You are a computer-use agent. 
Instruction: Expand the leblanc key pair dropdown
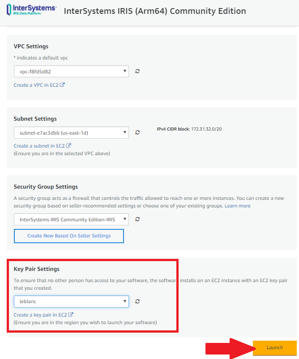(x=71, y=301)
